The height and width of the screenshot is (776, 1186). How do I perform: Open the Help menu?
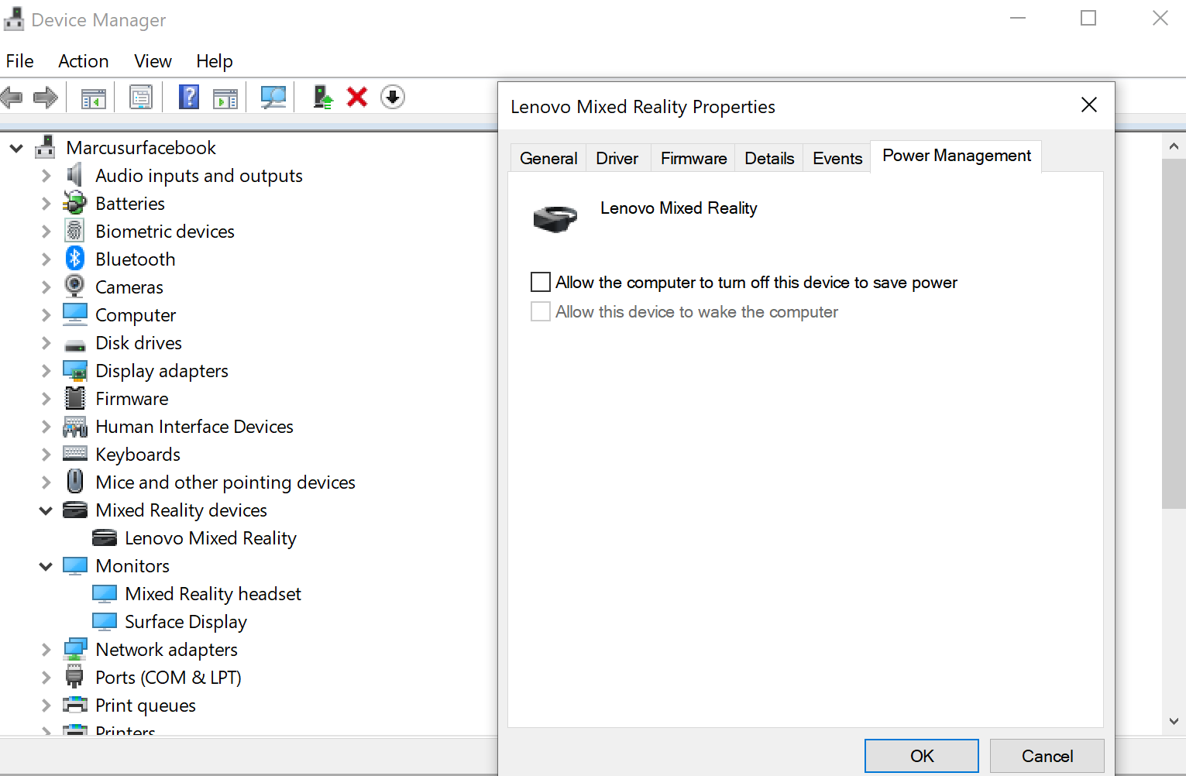pyautogui.click(x=215, y=61)
